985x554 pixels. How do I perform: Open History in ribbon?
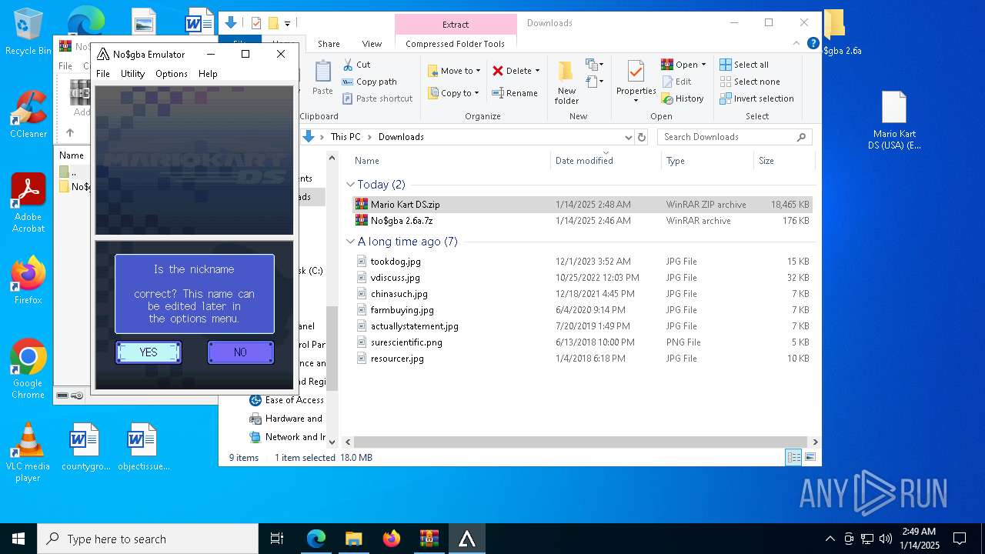pos(683,98)
